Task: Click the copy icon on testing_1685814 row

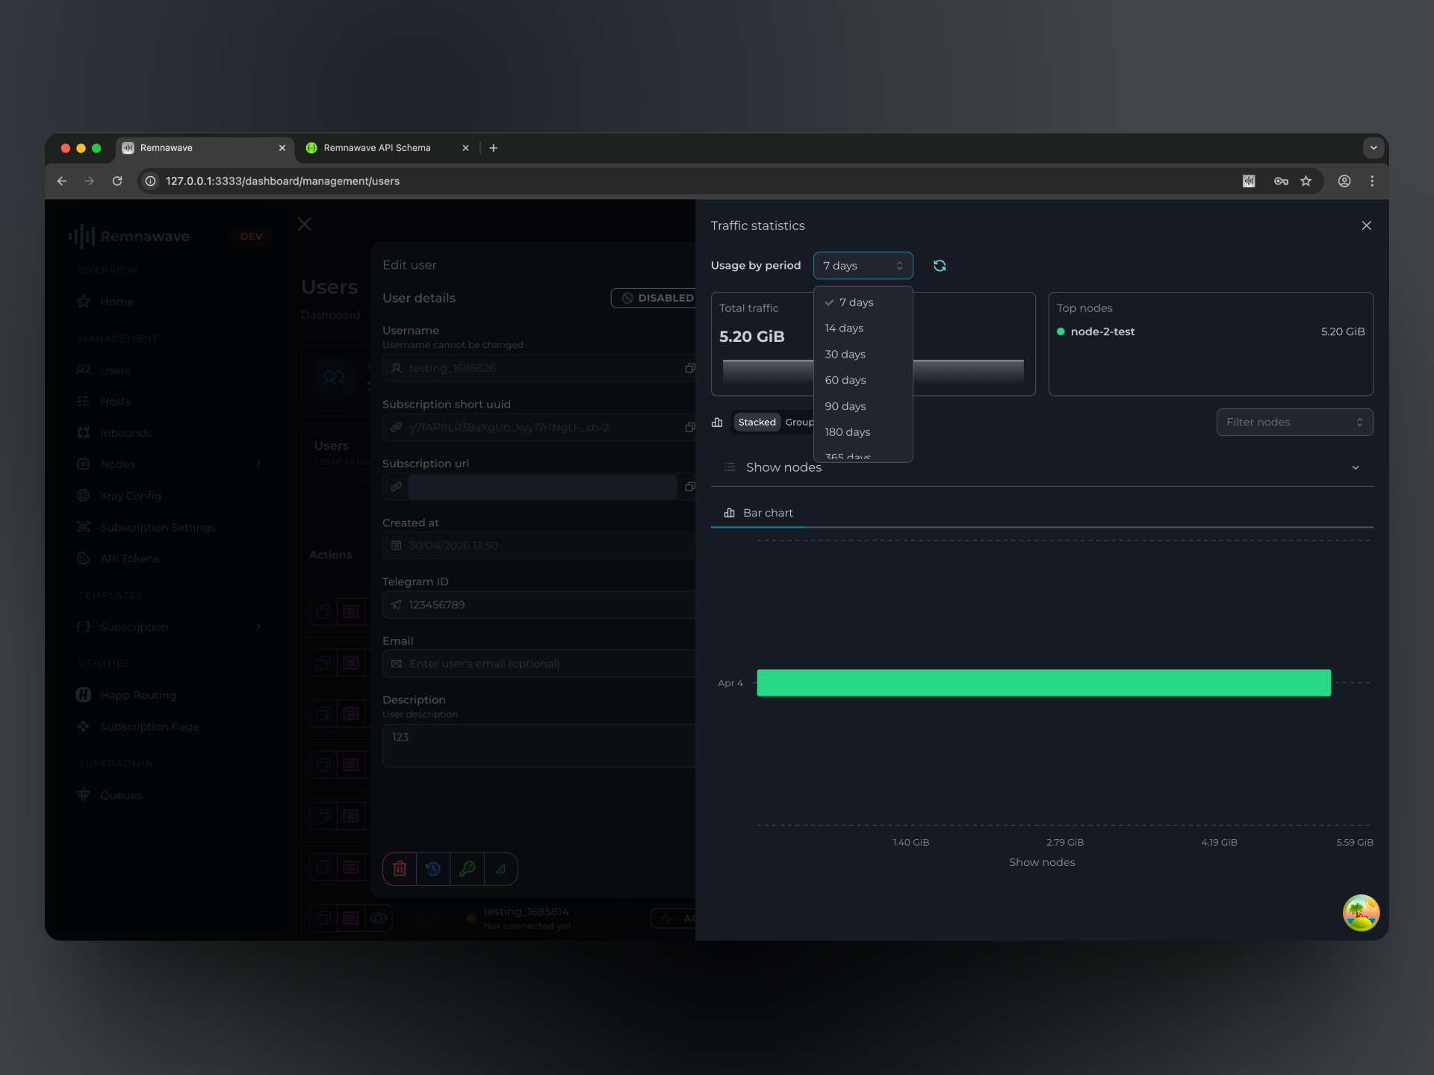Action: 323,917
